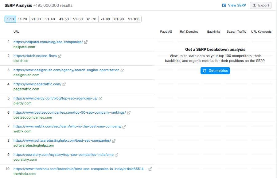Click the Search Traffic column header

(x=236, y=31)
